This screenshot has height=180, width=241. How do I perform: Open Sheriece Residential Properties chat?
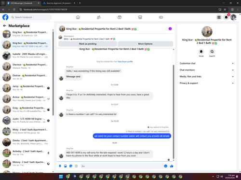(x=26, y=66)
